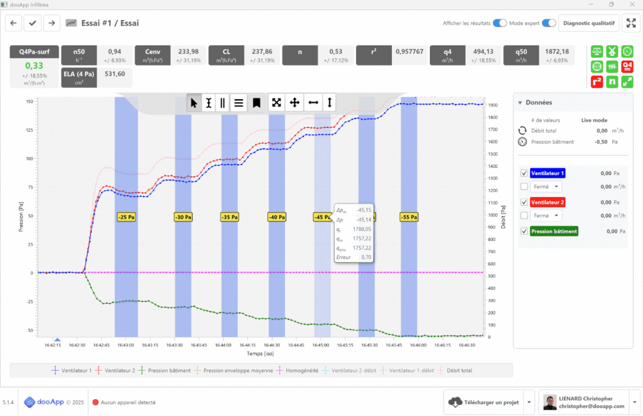Click the red Q4 diagnostic icon
This screenshot has width=643, height=416.
(x=627, y=66)
